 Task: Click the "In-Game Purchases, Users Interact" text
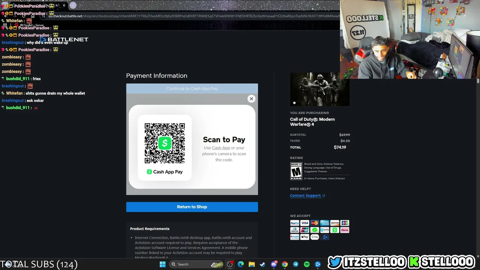pyautogui.click(x=324, y=178)
